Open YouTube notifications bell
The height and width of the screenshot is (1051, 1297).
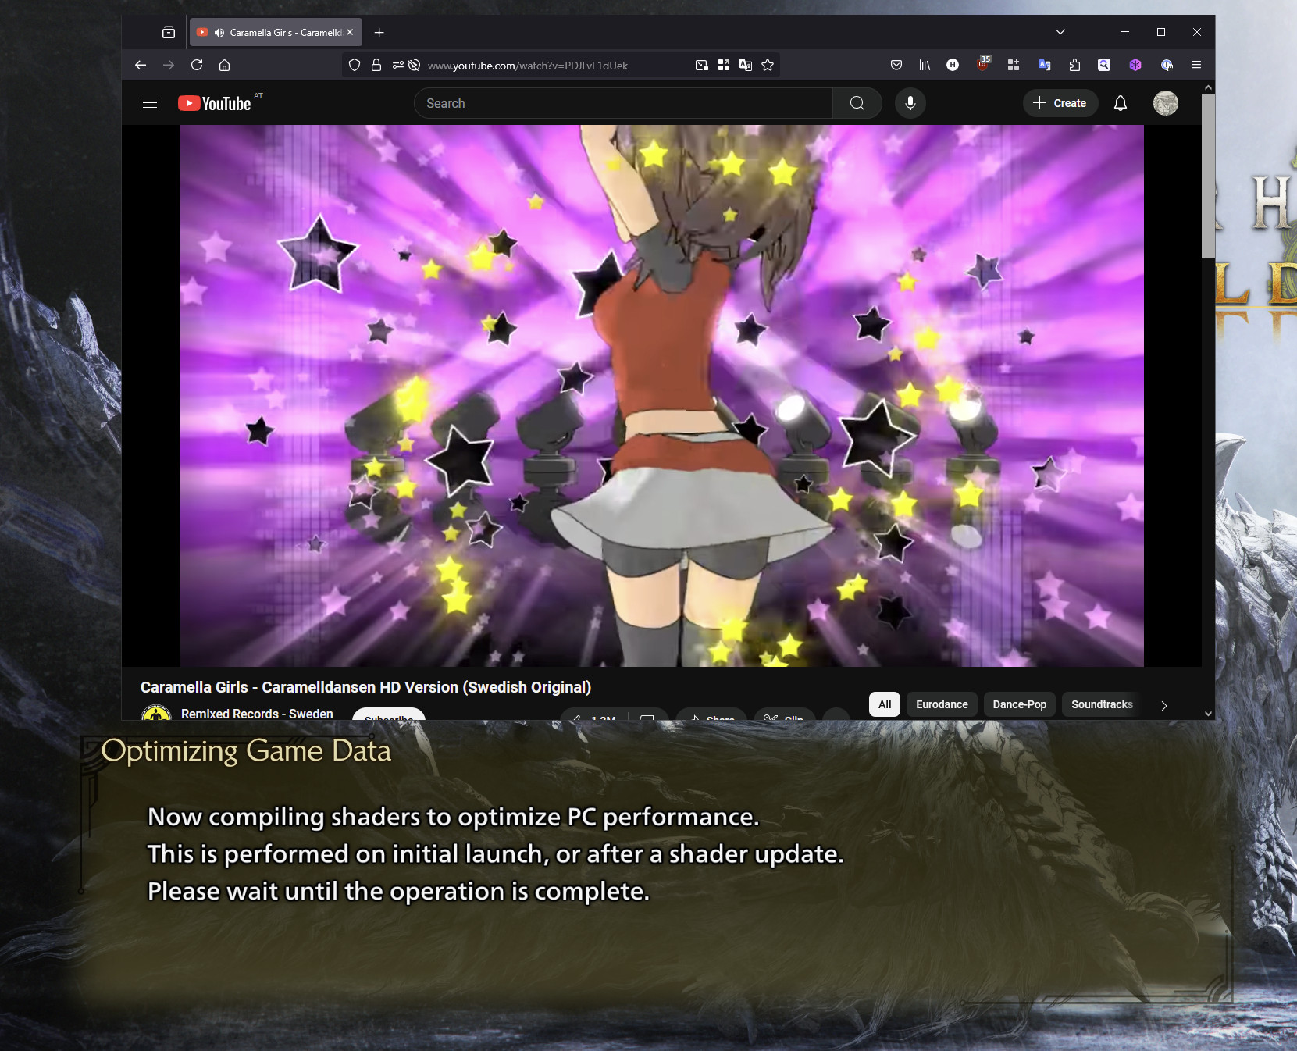click(1120, 103)
